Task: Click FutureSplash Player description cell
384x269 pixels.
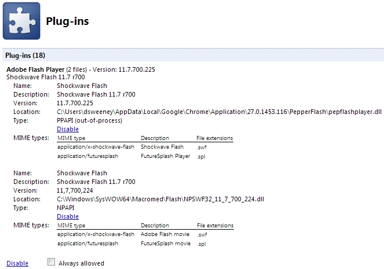Action: (x=166, y=156)
